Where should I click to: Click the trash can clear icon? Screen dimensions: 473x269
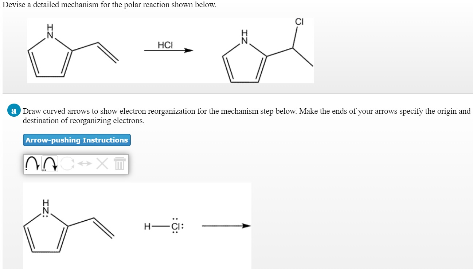[x=120, y=163]
